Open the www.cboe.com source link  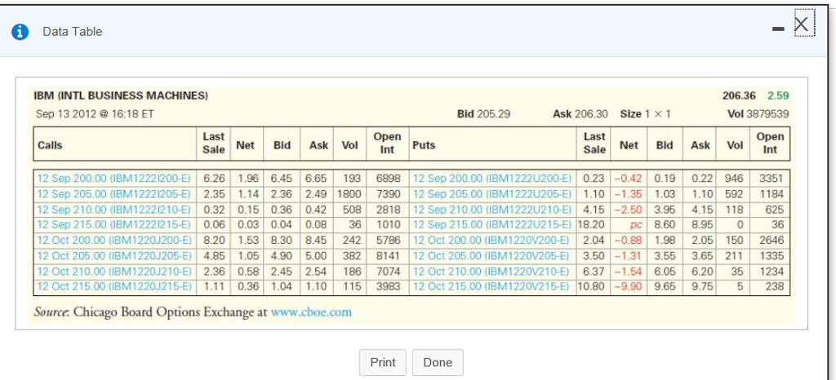pos(311,312)
